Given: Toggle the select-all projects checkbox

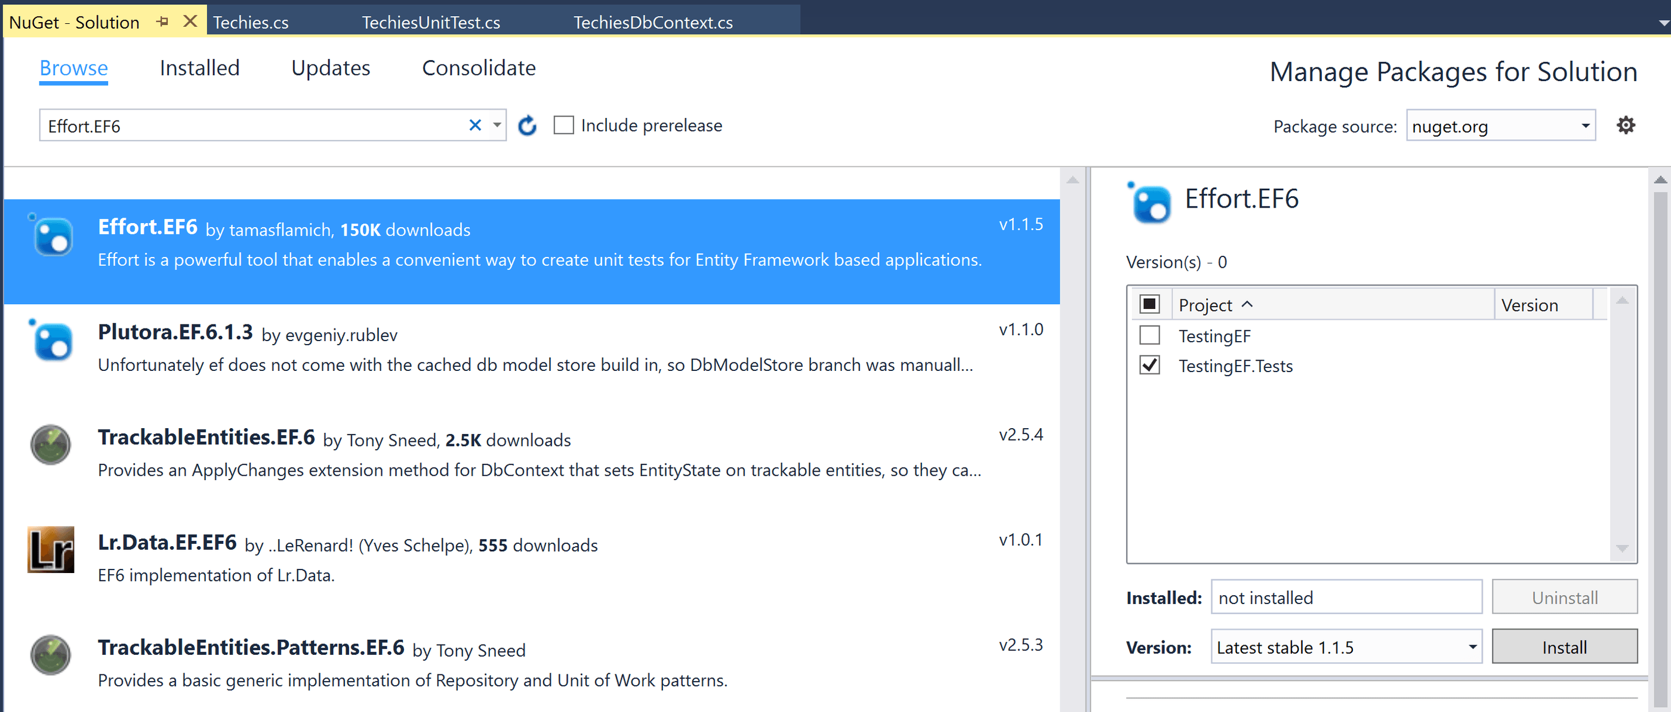Looking at the screenshot, I should click(x=1149, y=304).
